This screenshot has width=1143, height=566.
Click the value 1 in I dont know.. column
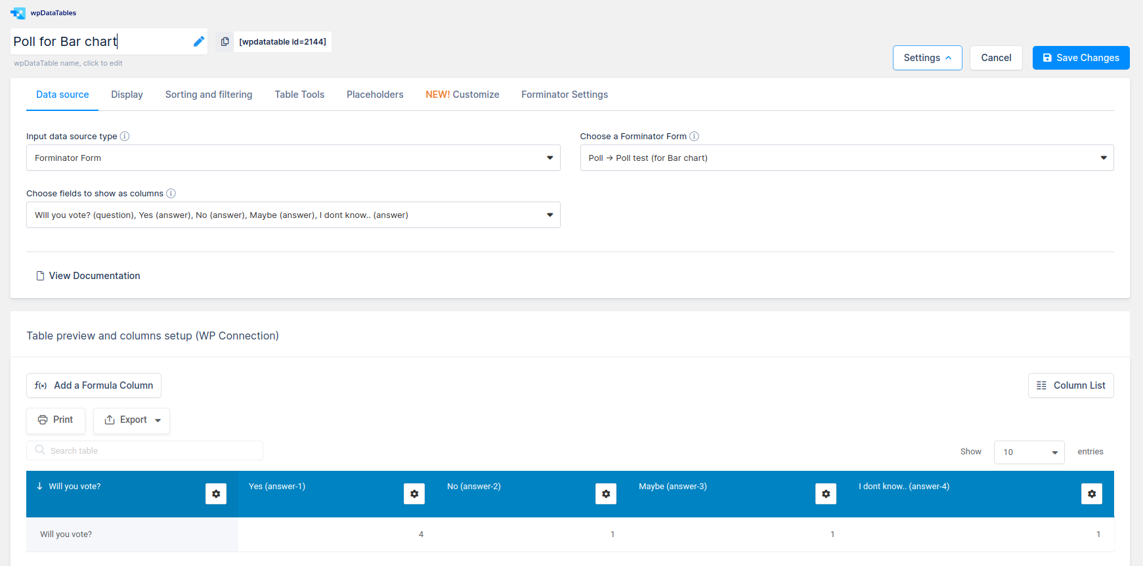[x=1098, y=534]
